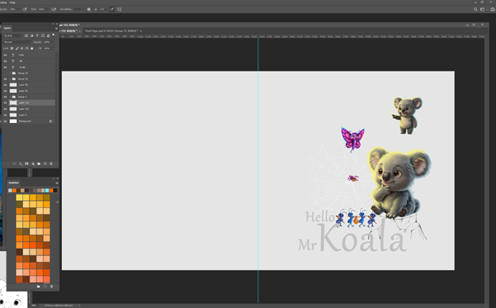Hide the Mr text layer

pos(6,61)
